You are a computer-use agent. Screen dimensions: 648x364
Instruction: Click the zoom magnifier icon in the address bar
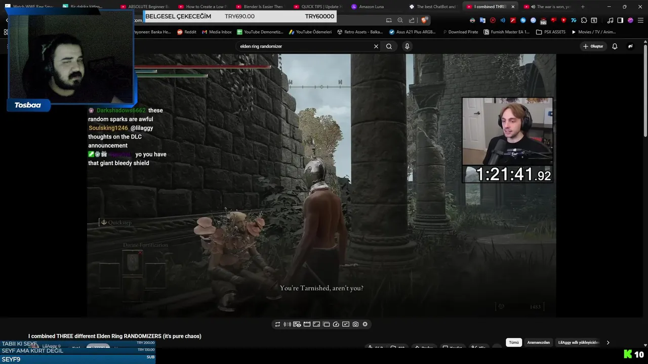(x=400, y=20)
